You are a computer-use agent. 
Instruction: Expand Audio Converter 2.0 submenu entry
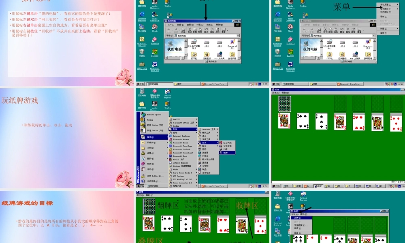[183, 183]
